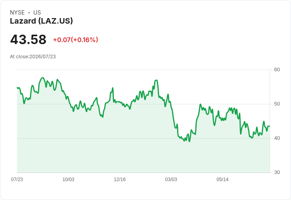Click the 60 price level axis label
The width and height of the screenshot is (291, 200).
(x=277, y=70)
